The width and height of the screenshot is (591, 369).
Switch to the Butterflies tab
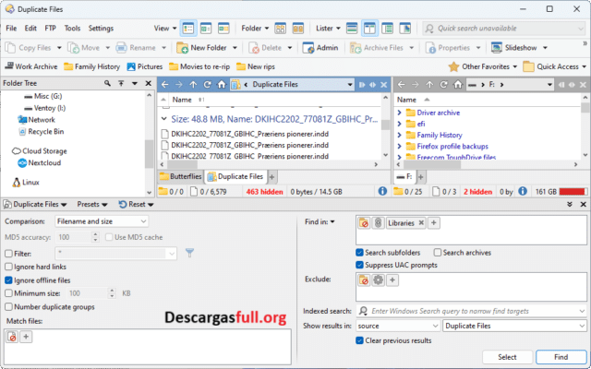181,176
